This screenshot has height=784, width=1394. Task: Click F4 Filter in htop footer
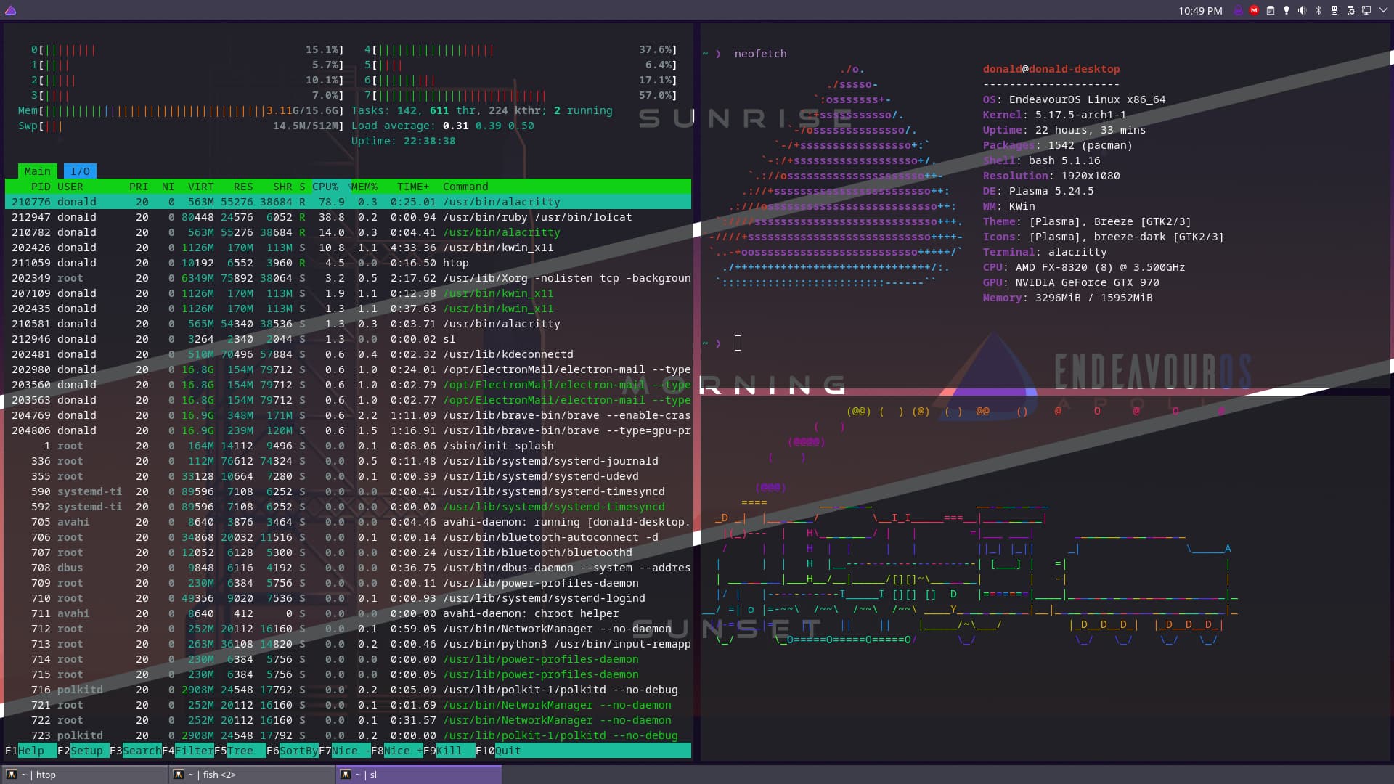click(188, 751)
